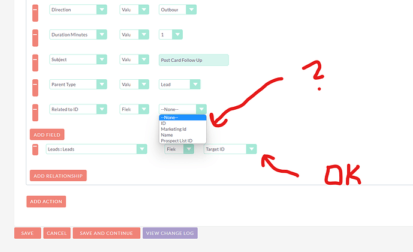Open the Lead parent type value dropdown
Screen dimensions: 413x252
point(180,85)
